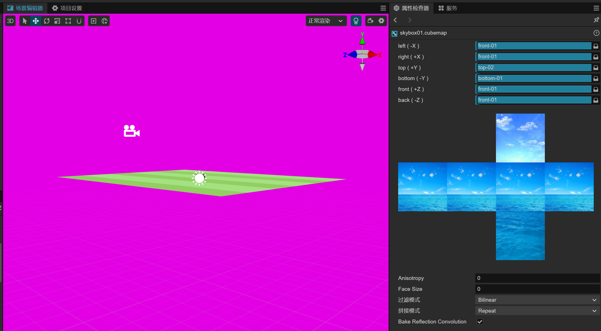Switch to the 服务 tab
Viewport: 601px width, 331px height.
click(x=448, y=8)
